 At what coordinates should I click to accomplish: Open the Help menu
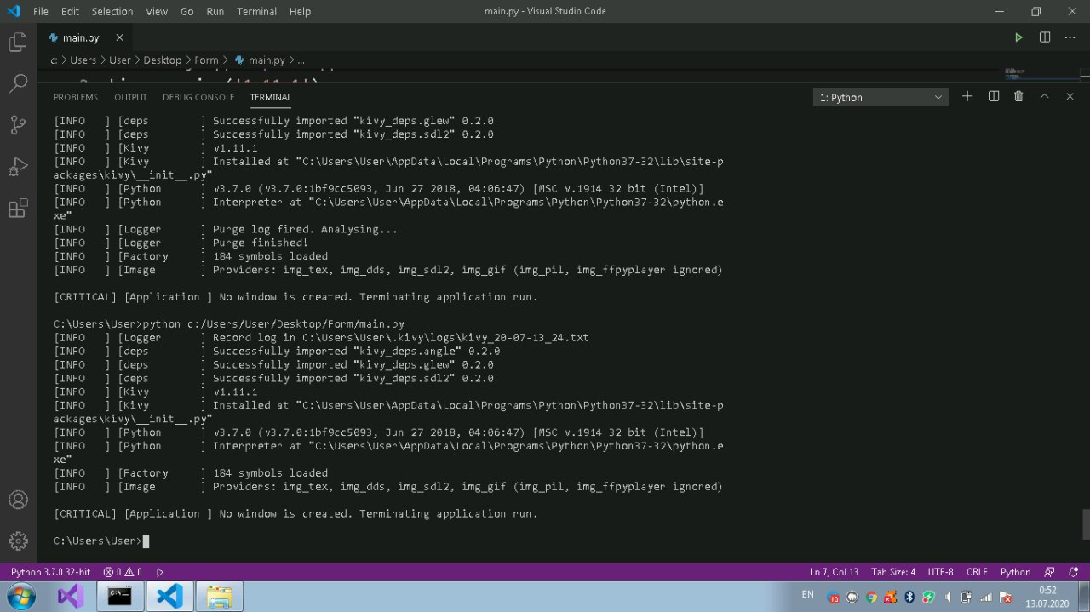click(x=300, y=11)
